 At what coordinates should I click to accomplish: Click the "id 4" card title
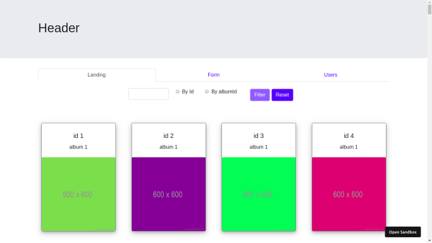click(x=349, y=136)
